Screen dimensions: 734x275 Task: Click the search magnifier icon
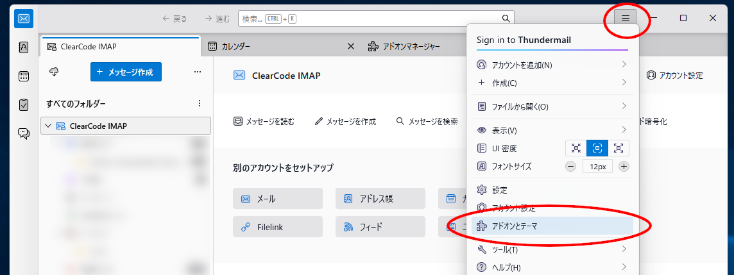[506, 19]
